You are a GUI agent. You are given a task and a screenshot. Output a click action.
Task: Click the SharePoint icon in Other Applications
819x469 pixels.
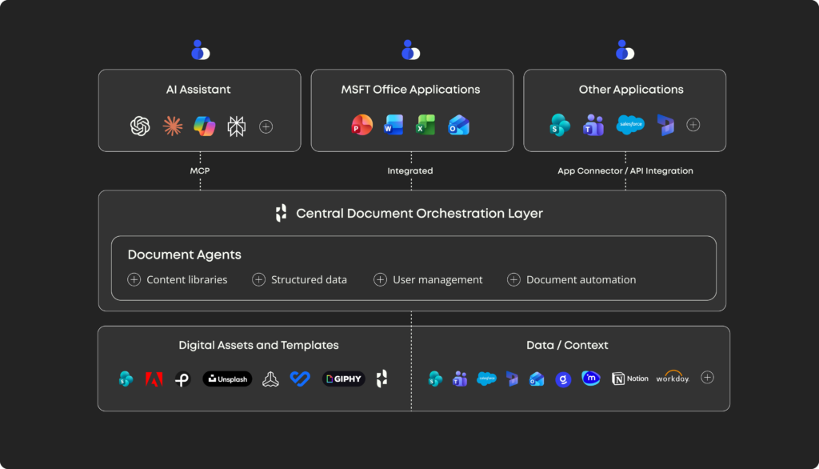(x=559, y=125)
